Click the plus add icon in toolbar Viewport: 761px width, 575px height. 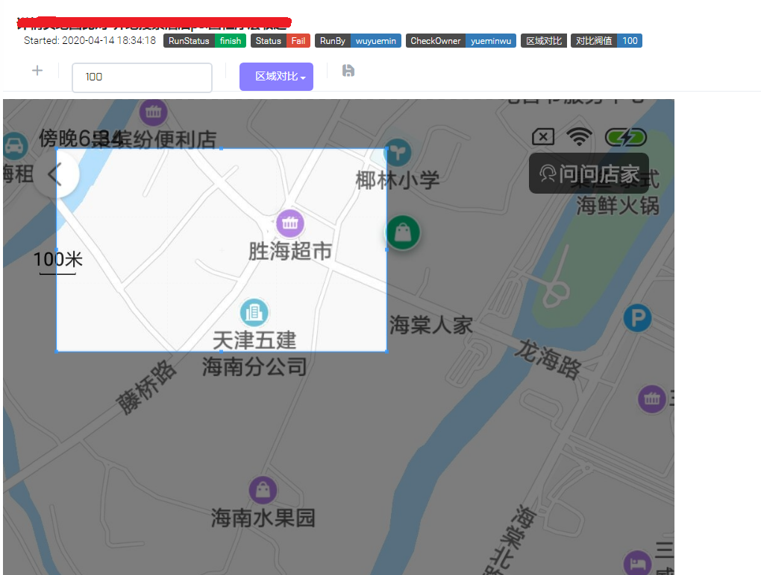click(x=37, y=71)
